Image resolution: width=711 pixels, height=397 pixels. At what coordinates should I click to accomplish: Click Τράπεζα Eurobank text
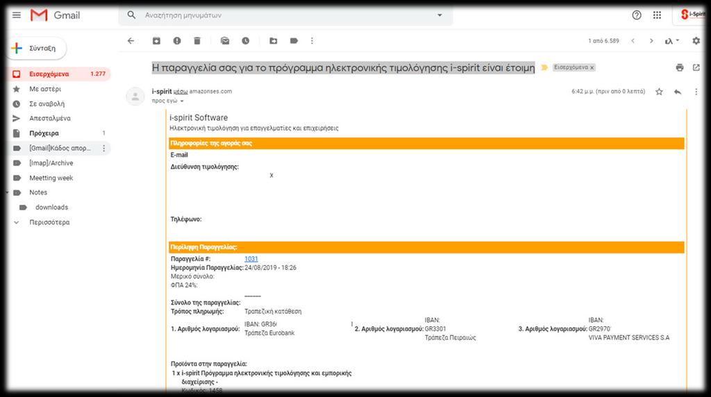269,333
